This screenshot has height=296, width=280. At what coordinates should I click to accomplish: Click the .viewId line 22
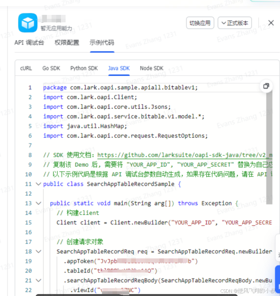click(105, 290)
